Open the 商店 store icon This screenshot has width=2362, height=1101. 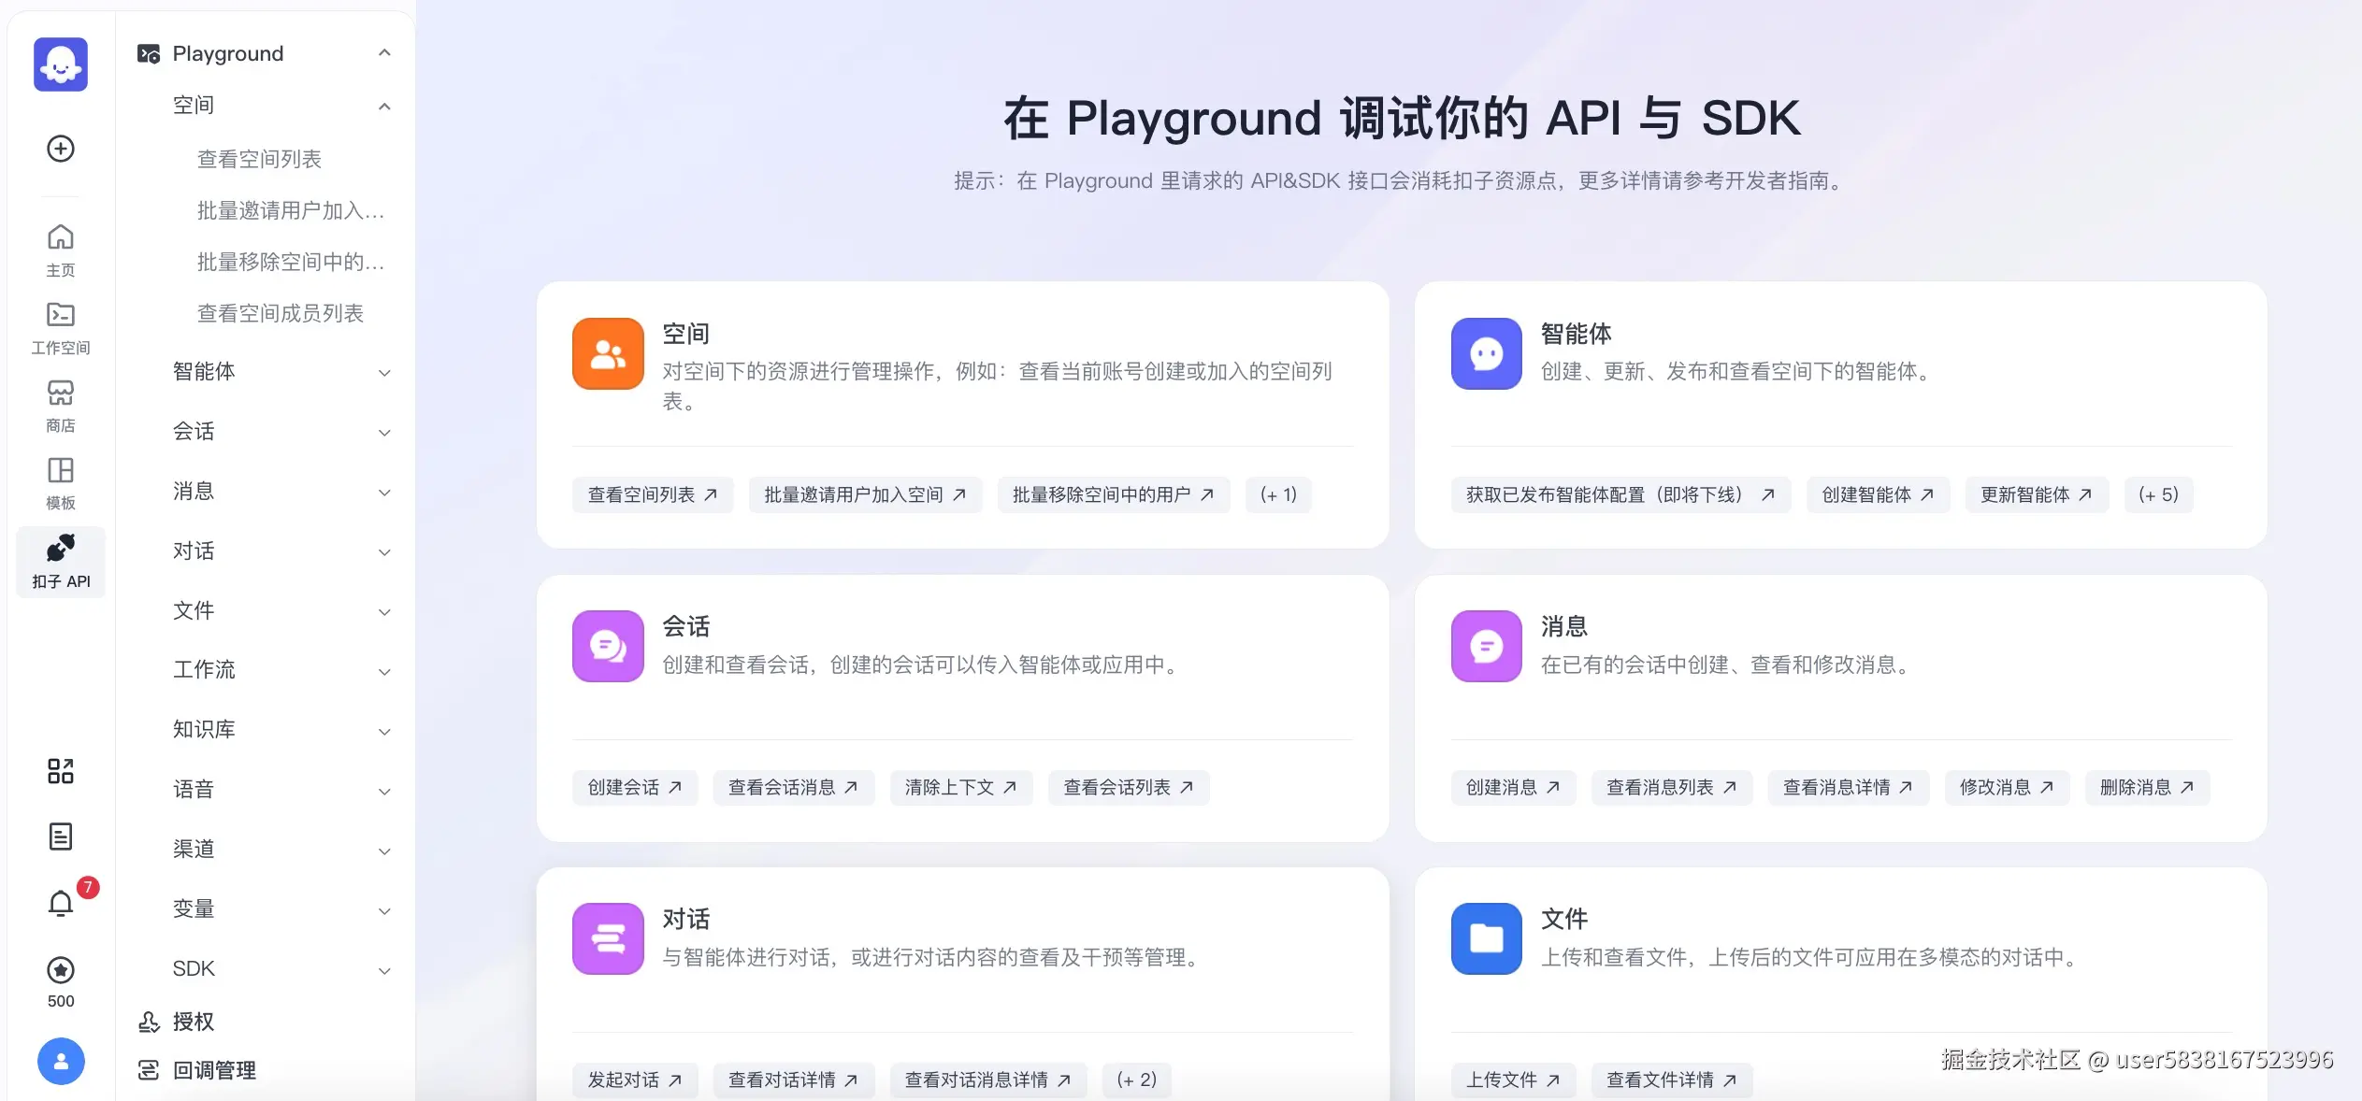click(60, 404)
